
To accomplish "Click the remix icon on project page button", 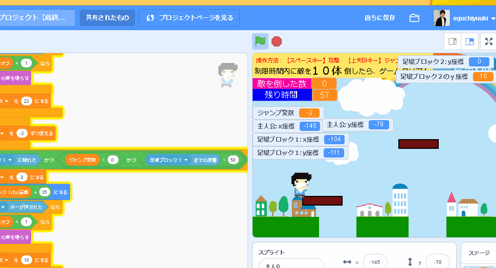I will click(150, 18).
